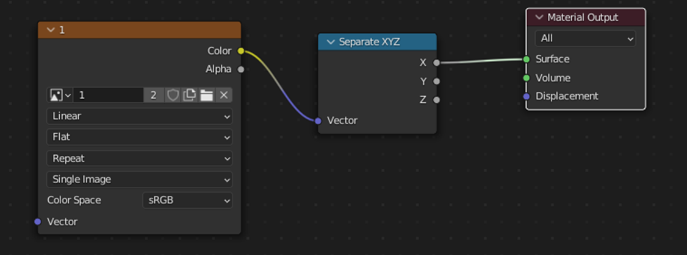The height and width of the screenshot is (255, 687).
Task: Collapse the image texture node named 1
Action: 50,30
